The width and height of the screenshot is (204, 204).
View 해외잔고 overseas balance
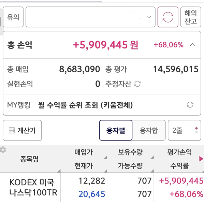point(191,17)
